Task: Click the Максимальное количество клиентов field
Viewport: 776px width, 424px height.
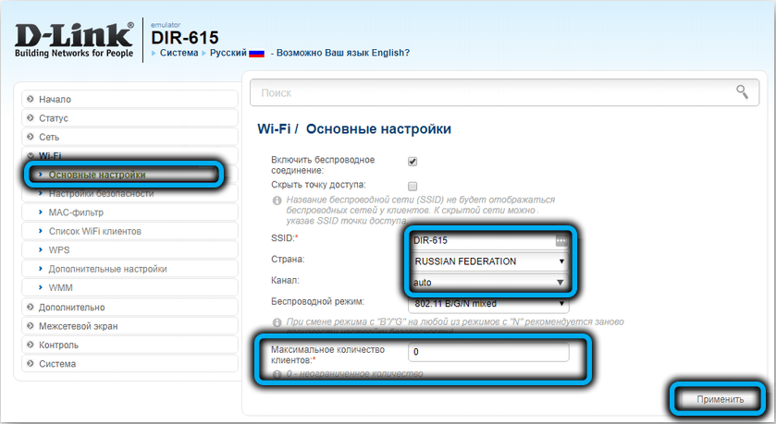Action: click(x=495, y=352)
